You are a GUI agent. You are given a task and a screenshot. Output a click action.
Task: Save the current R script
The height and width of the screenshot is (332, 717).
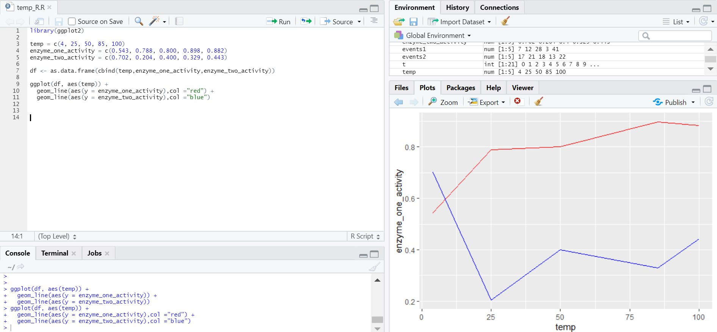(x=59, y=22)
